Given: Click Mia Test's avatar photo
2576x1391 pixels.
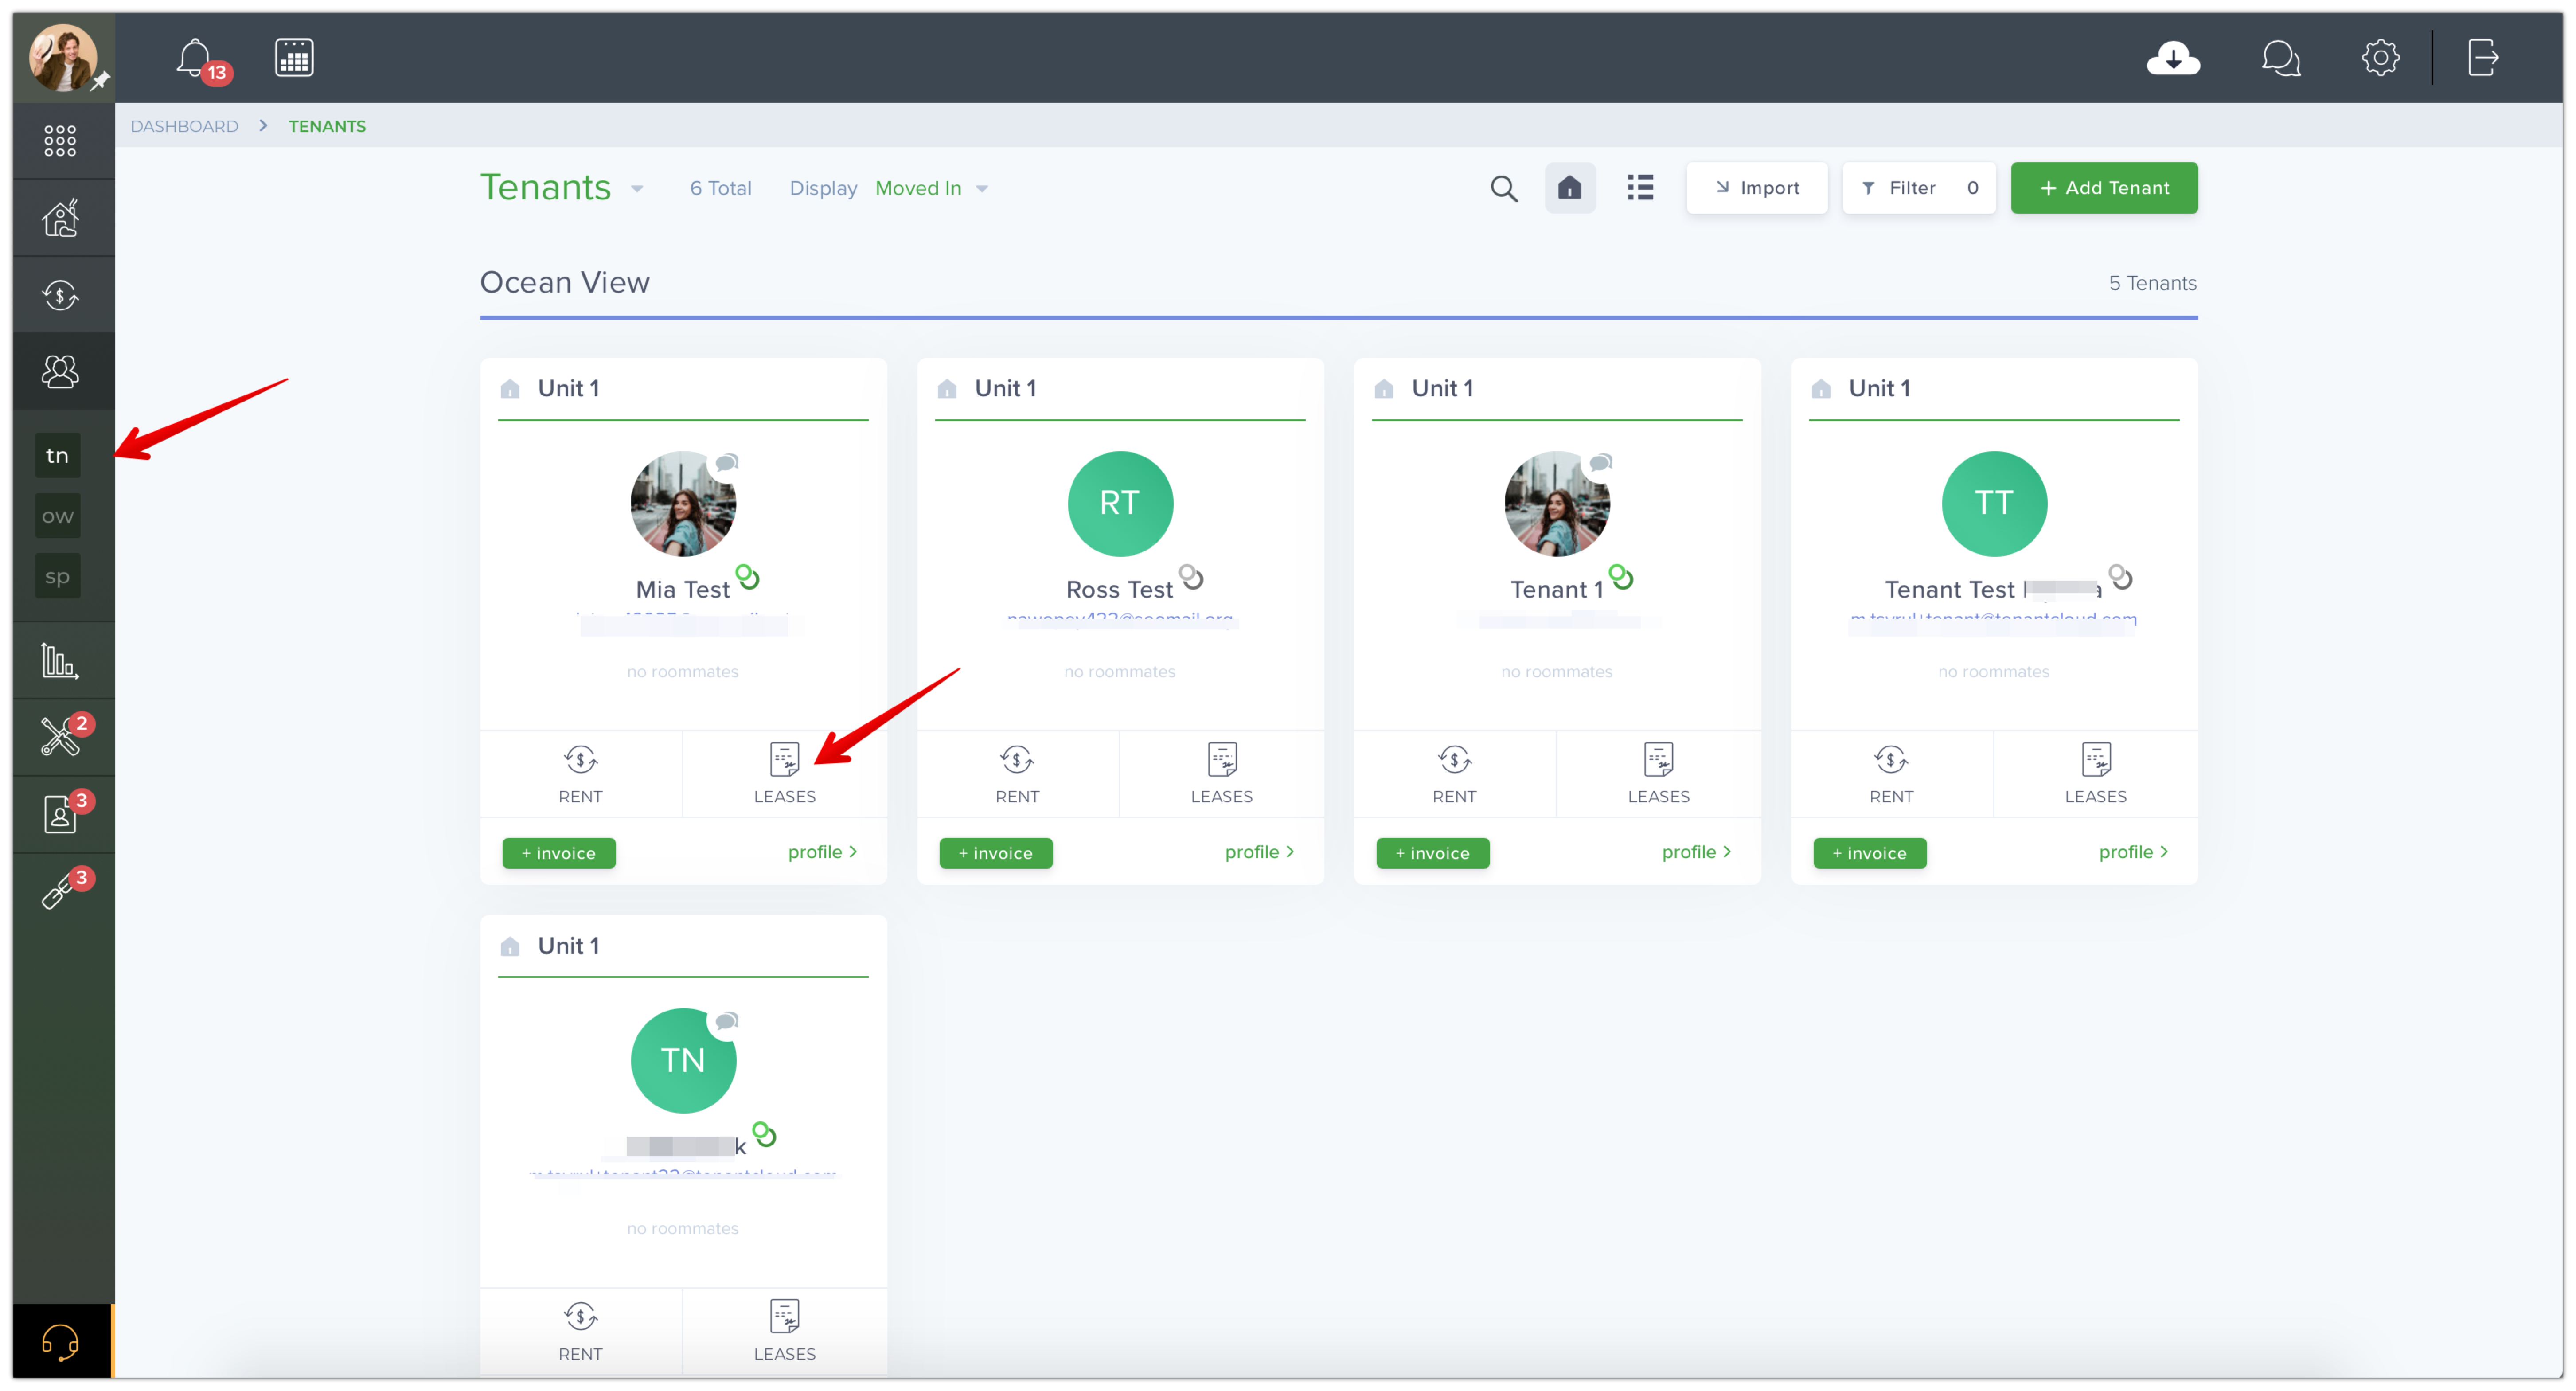Looking at the screenshot, I should pyautogui.click(x=683, y=504).
